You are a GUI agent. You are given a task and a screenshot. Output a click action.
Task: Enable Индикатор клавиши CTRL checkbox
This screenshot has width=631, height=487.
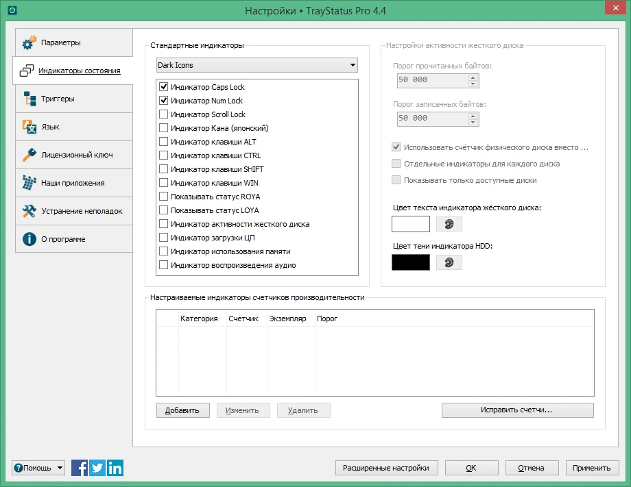click(163, 155)
